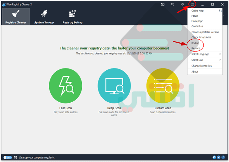Open About from the menu
Image resolution: width=229 pixels, height=162 pixels.
[205, 72]
